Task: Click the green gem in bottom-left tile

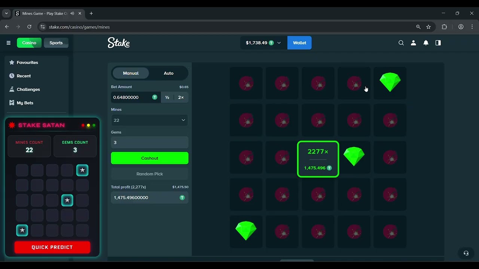Action: [x=246, y=231]
